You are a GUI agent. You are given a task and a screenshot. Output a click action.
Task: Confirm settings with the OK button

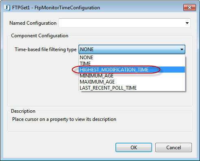point(134,148)
